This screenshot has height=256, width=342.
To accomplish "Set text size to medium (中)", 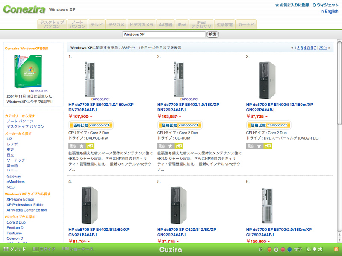I will pos(314,250).
